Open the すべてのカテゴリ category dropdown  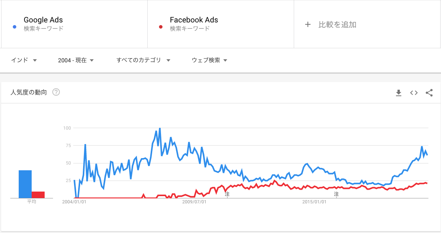[x=143, y=60]
